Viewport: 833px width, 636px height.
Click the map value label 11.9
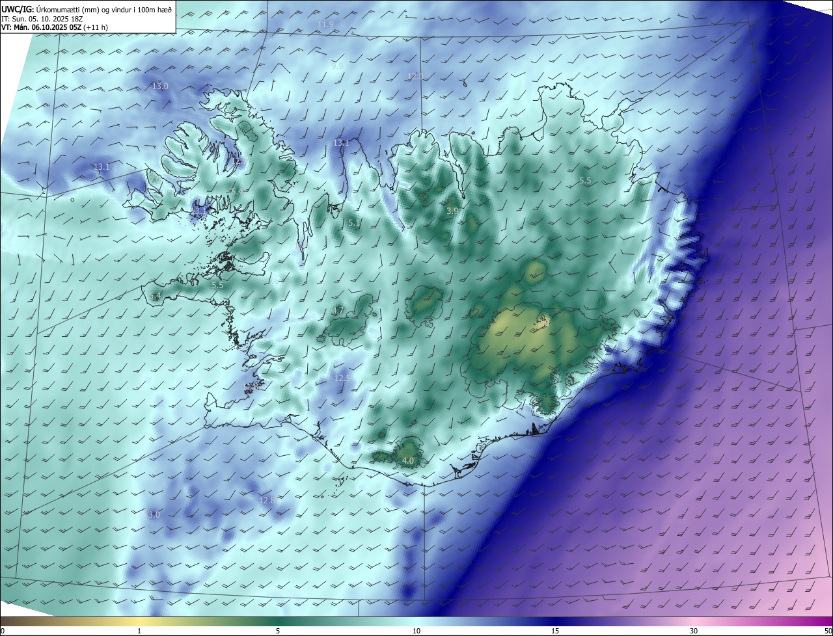[x=325, y=24]
